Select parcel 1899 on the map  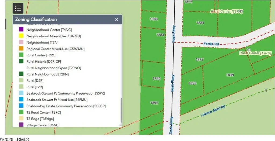pyautogui.click(x=230, y=75)
